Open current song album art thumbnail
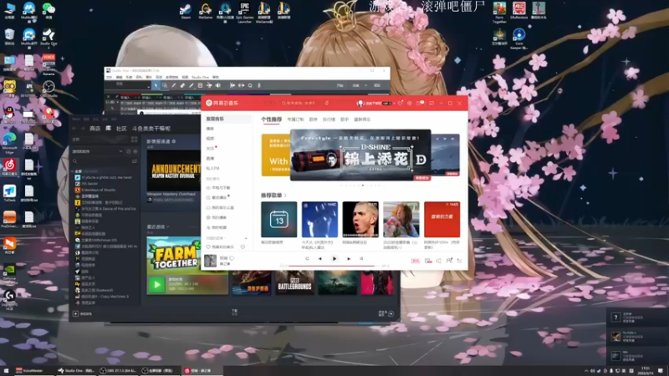This screenshot has height=376, width=669. pos(210,261)
